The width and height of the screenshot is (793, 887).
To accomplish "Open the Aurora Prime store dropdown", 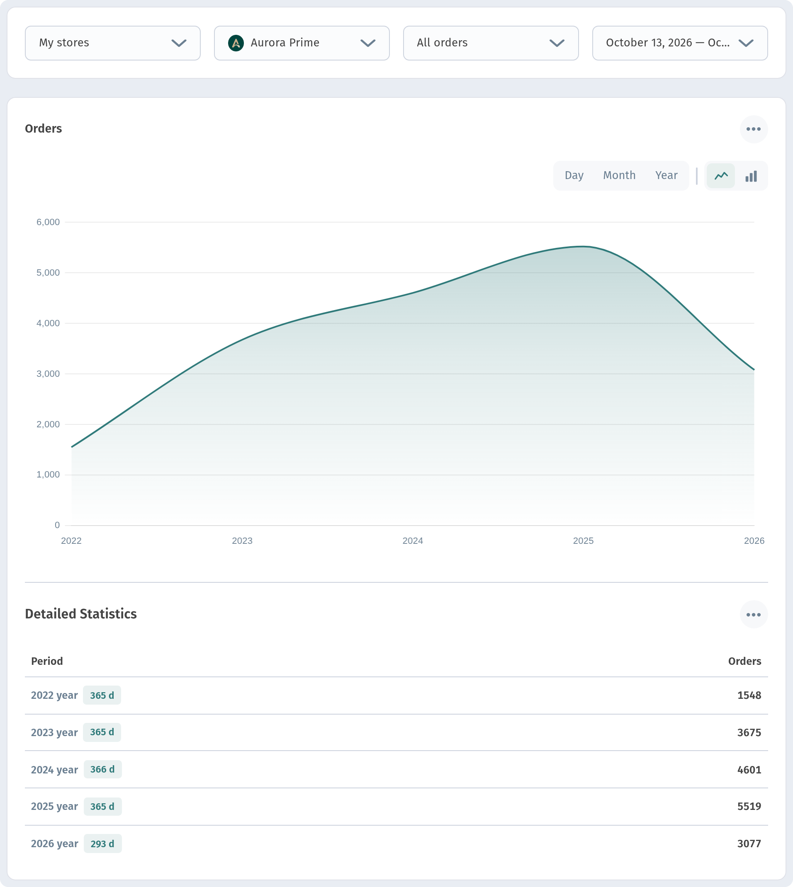I will pos(302,43).
